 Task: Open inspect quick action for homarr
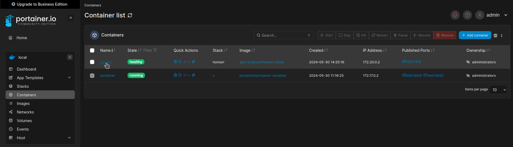[x=180, y=62]
